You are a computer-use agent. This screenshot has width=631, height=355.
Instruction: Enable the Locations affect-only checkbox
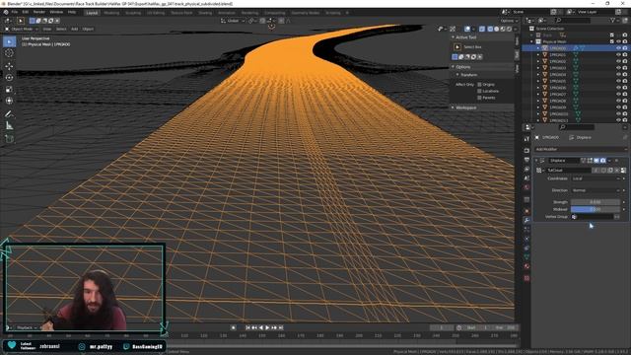[x=479, y=91]
